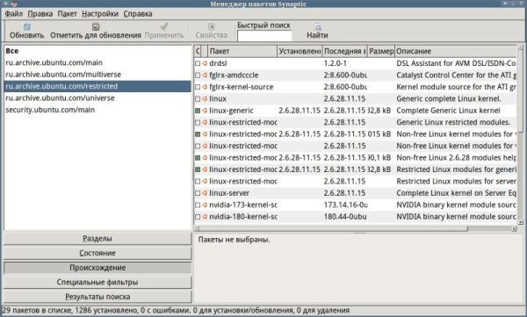Open the Пакет menu

(x=68, y=14)
